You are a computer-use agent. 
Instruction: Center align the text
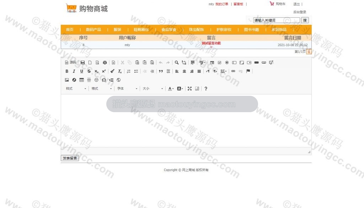184,71
